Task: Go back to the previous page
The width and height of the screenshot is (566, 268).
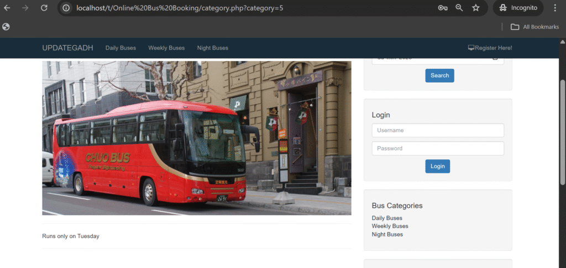Action: (7, 8)
